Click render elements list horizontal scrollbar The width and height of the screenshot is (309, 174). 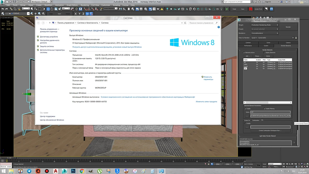(268, 102)
